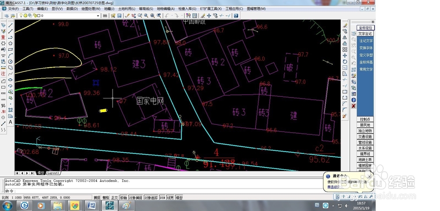Click the 坐标坪高 entry
Screen dimensions: 440x211
(366, 62)
